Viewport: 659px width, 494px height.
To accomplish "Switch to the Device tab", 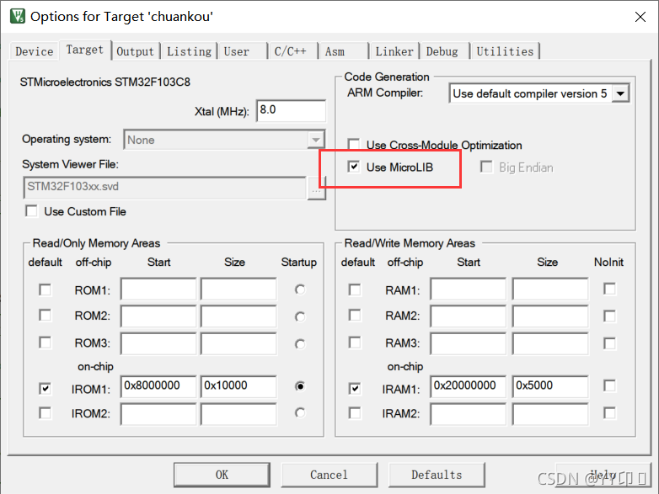I will pyautogui.click(x=34, y=51).
